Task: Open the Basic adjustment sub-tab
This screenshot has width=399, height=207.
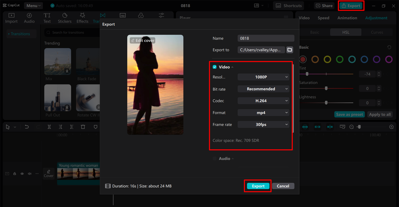Action: click(x=315, y=32)
